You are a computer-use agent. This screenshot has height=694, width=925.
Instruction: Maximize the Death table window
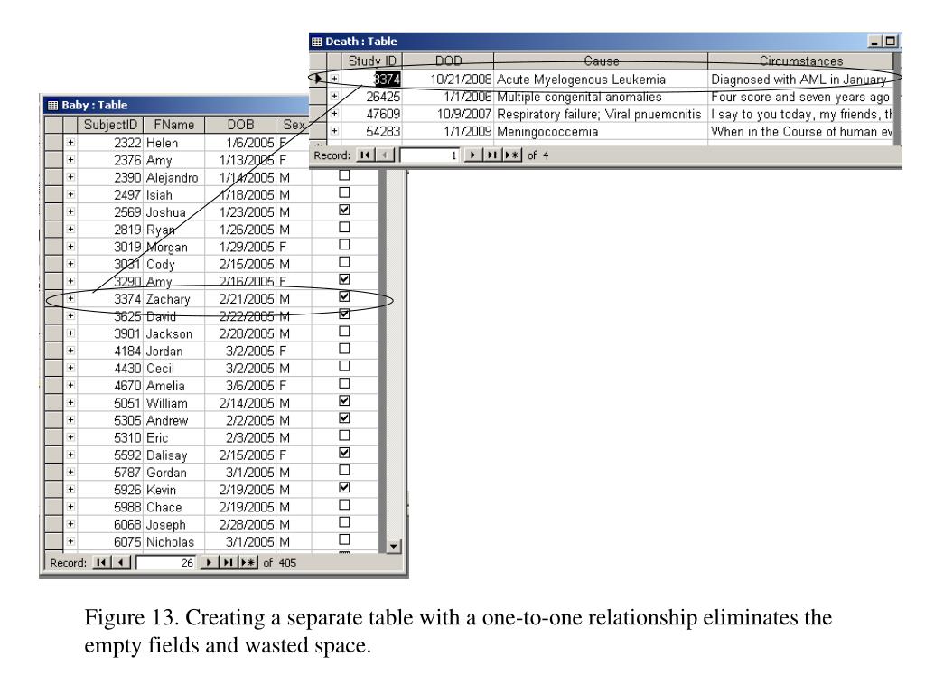[x=890, y=42]
